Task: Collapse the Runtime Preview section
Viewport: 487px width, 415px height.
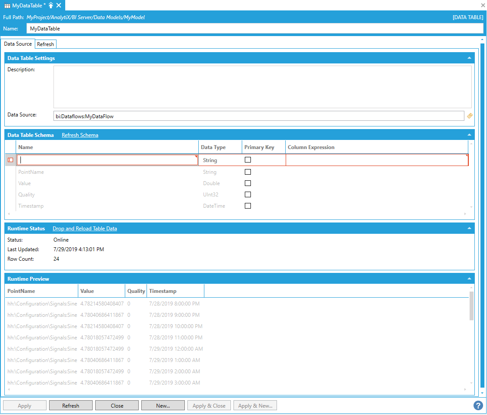Action: (x=469, y=279)
